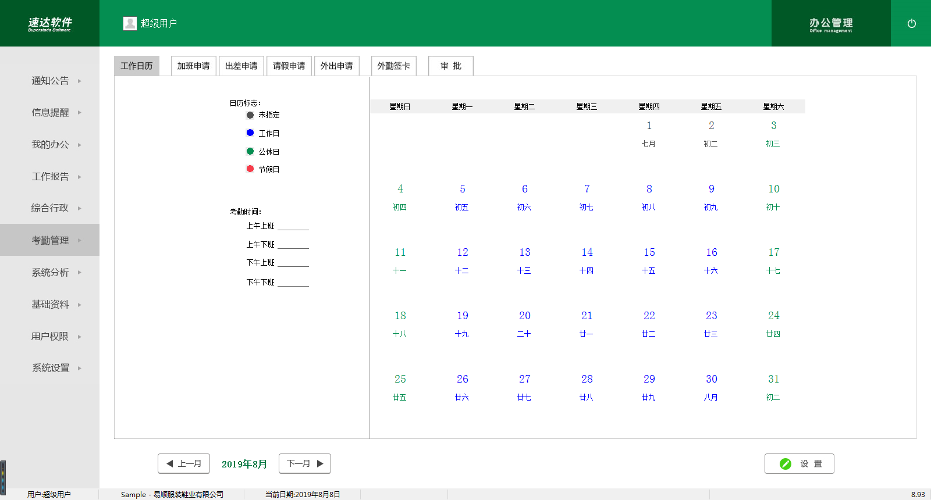Click the red 节假日 legend dot
Screen dimensions: 931x500
point(250,169)
